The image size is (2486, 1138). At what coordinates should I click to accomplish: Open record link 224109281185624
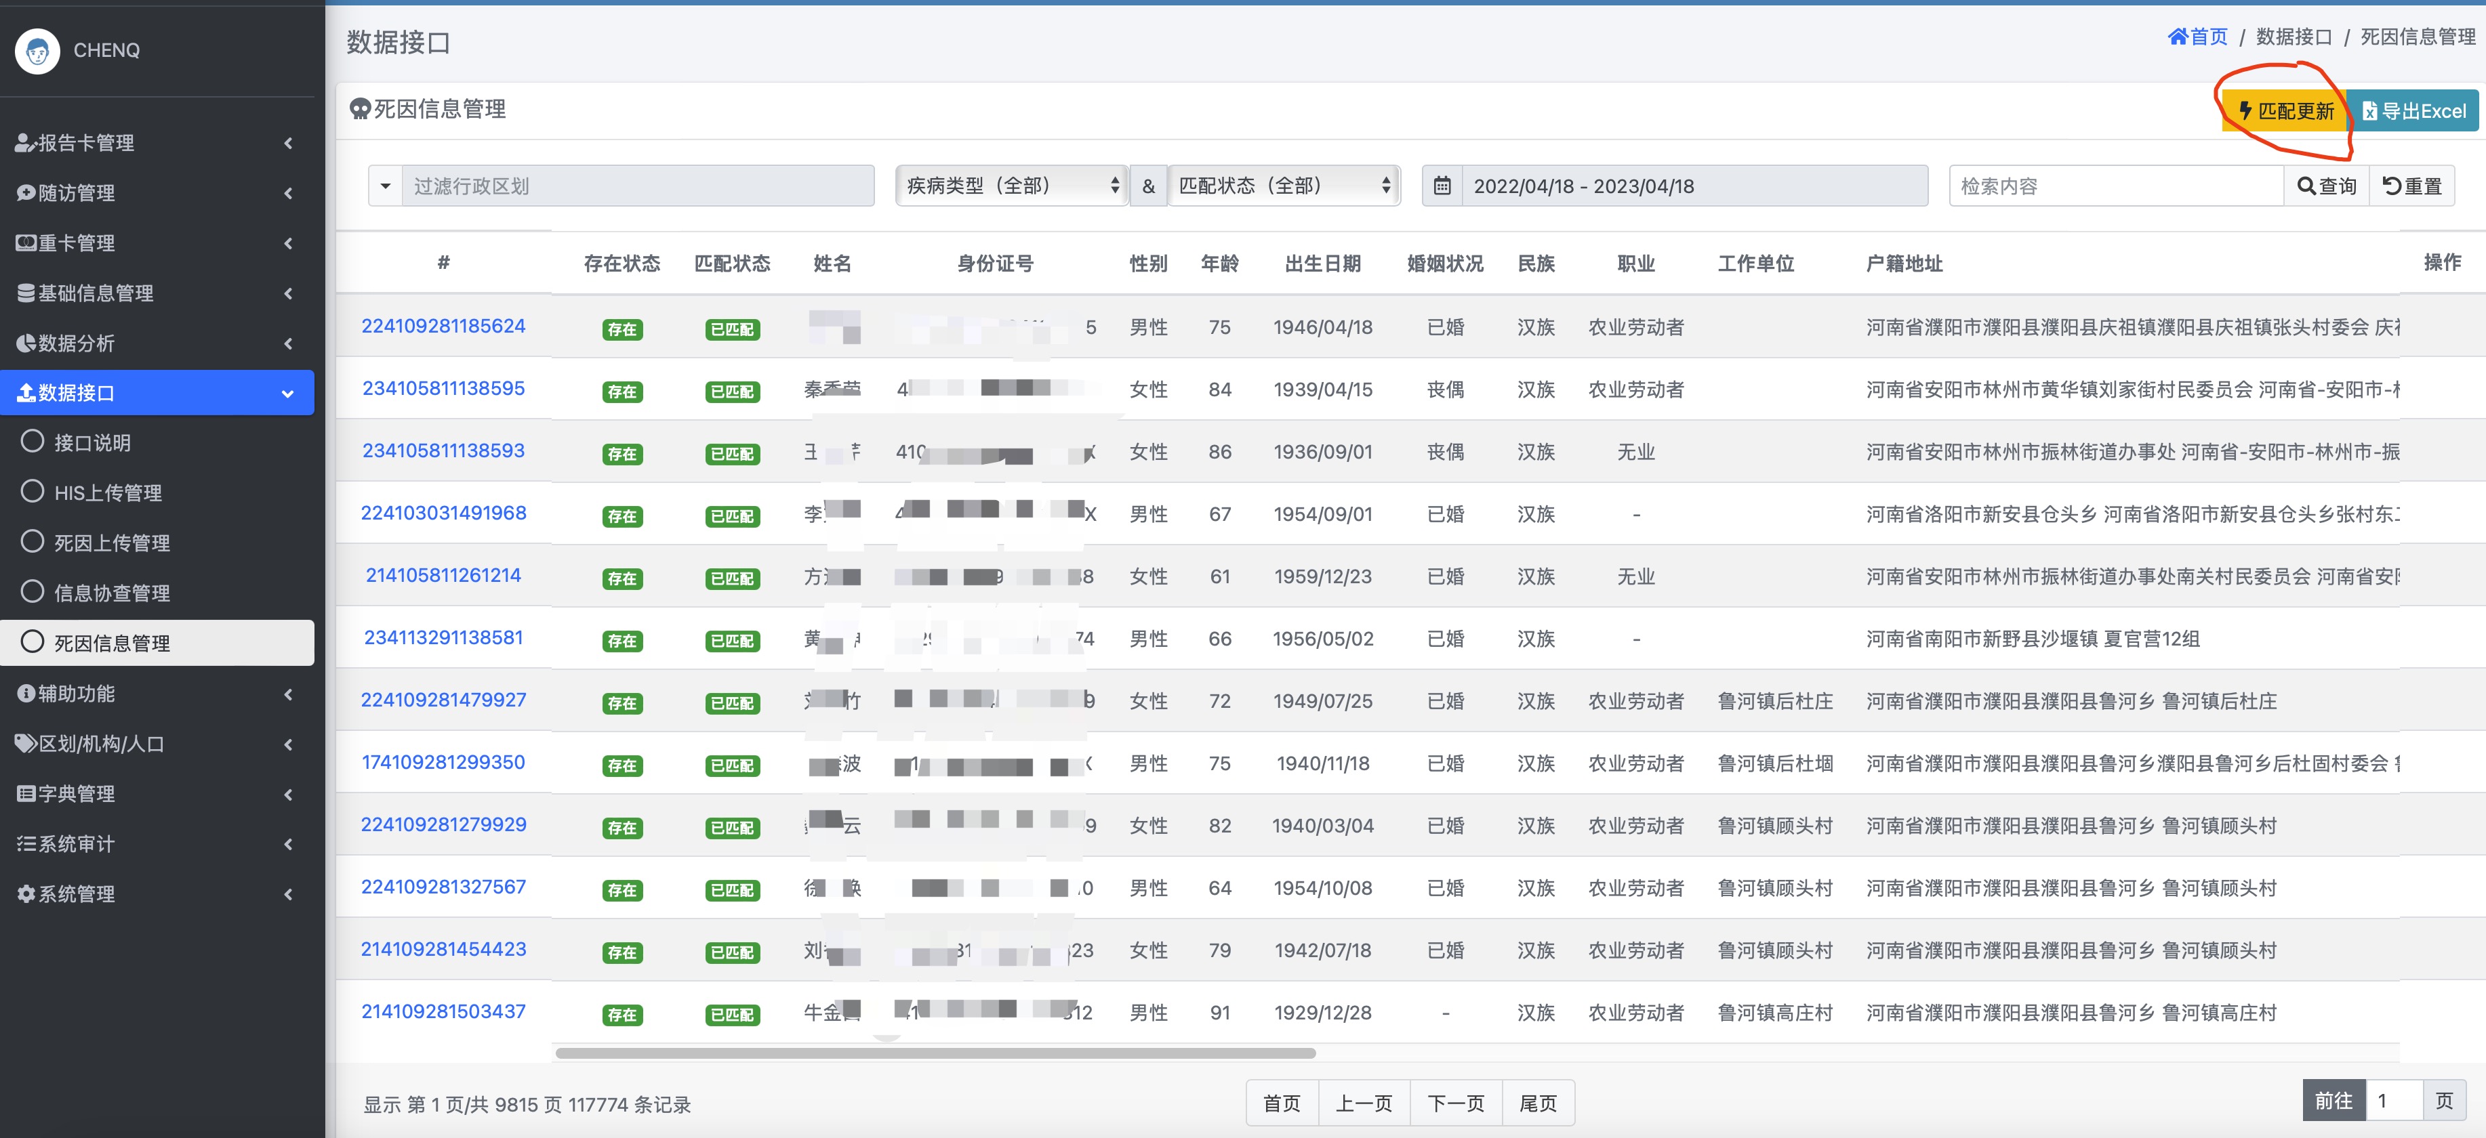pos(443,326)
